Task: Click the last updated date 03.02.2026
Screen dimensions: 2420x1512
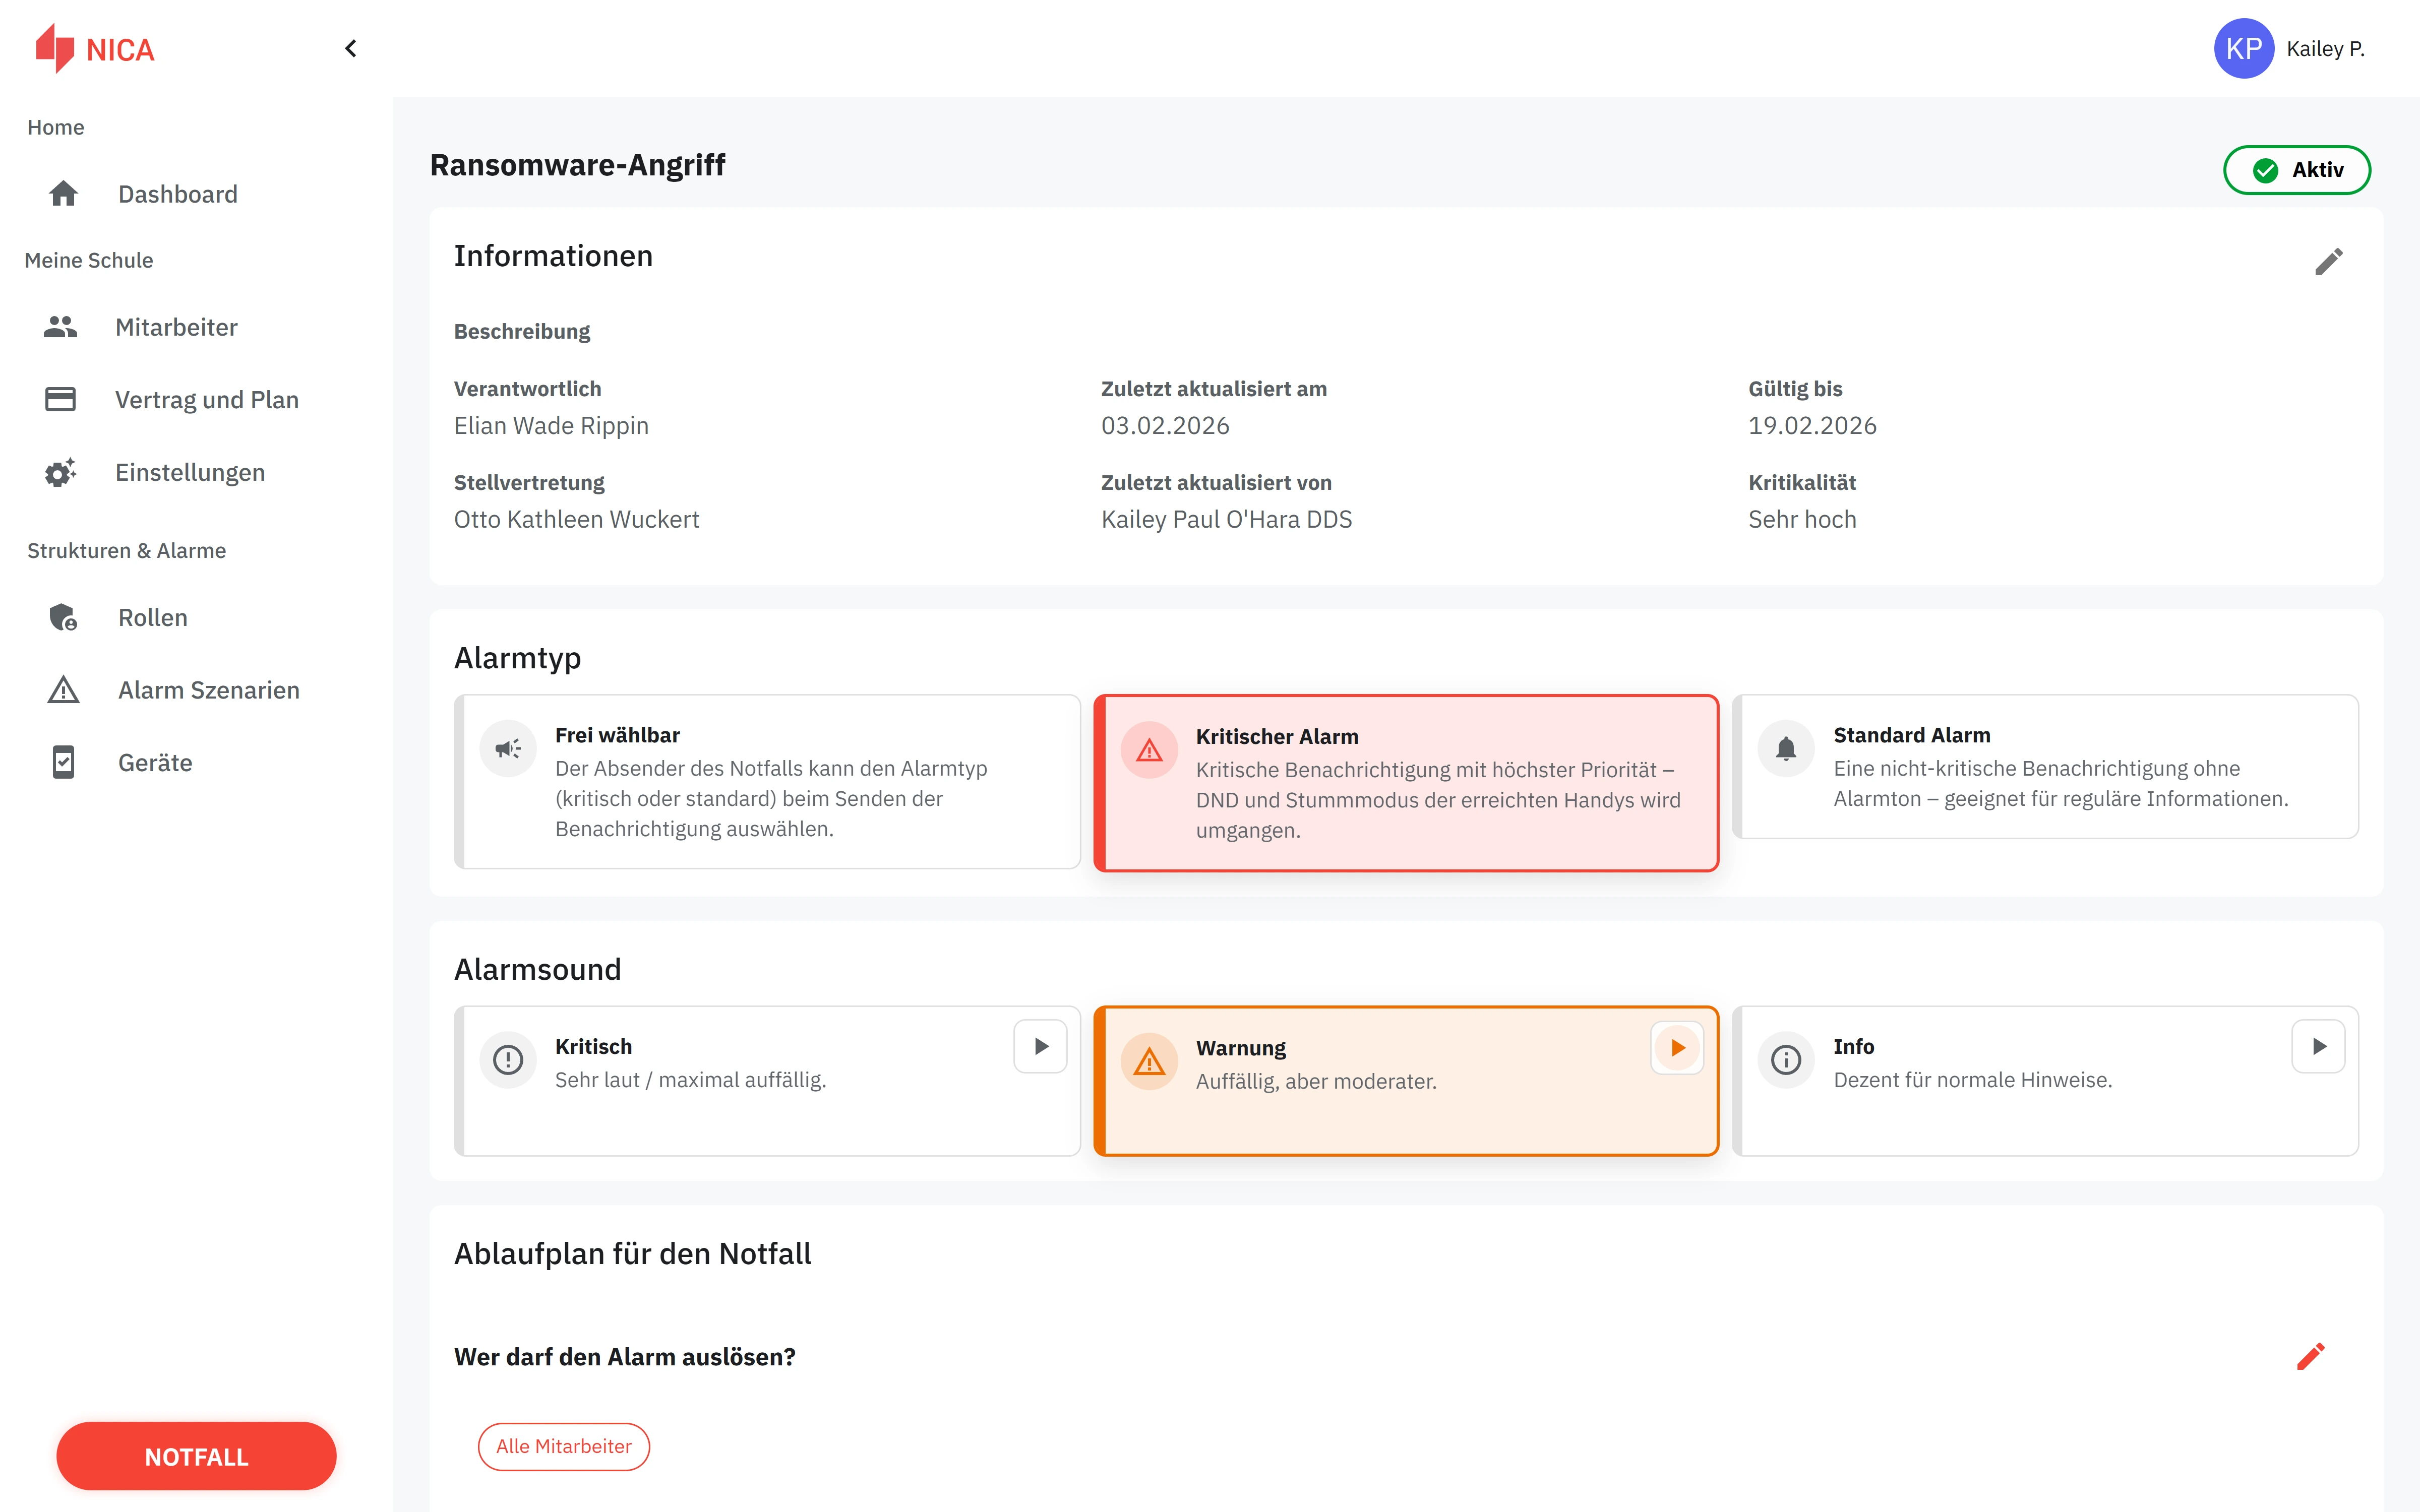Action: click(1165, 426)
